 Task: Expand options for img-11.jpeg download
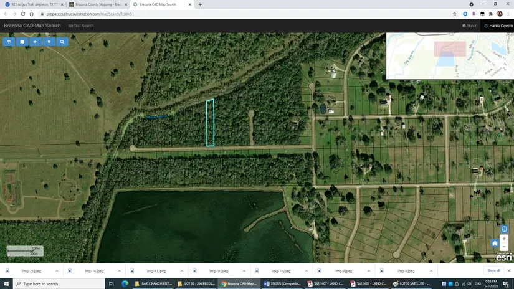click(x=244, y=271)
